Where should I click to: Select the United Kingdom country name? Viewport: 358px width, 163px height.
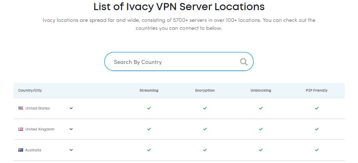(40, 129)
